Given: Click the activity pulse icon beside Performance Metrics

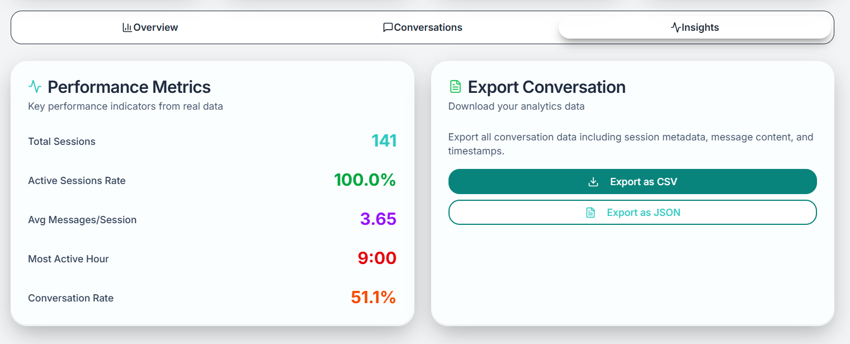Looking at the screenshot, I should pyautogui.click(x=35, y=86).
